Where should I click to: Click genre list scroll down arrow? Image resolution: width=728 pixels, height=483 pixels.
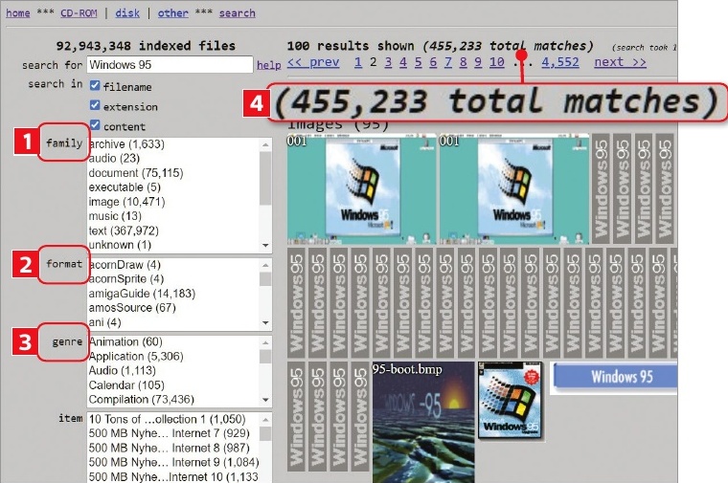265,400
